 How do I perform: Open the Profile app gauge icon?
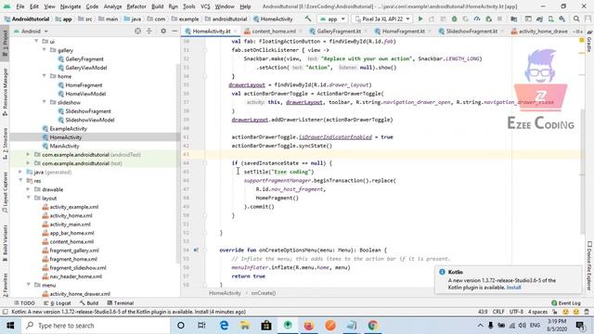click(x=477, y=19)
